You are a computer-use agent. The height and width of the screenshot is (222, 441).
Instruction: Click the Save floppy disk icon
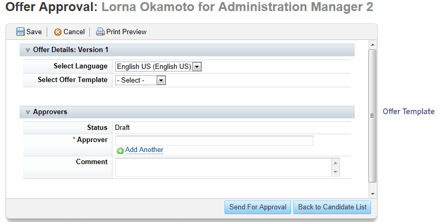click(x=20, y=32)
